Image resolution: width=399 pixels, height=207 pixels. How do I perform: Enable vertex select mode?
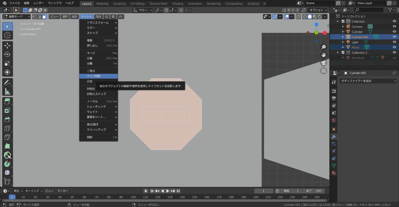pos(34,17)
